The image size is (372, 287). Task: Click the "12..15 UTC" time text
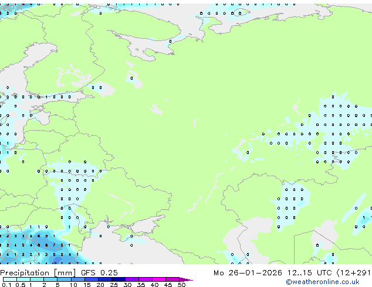point(310,273)
